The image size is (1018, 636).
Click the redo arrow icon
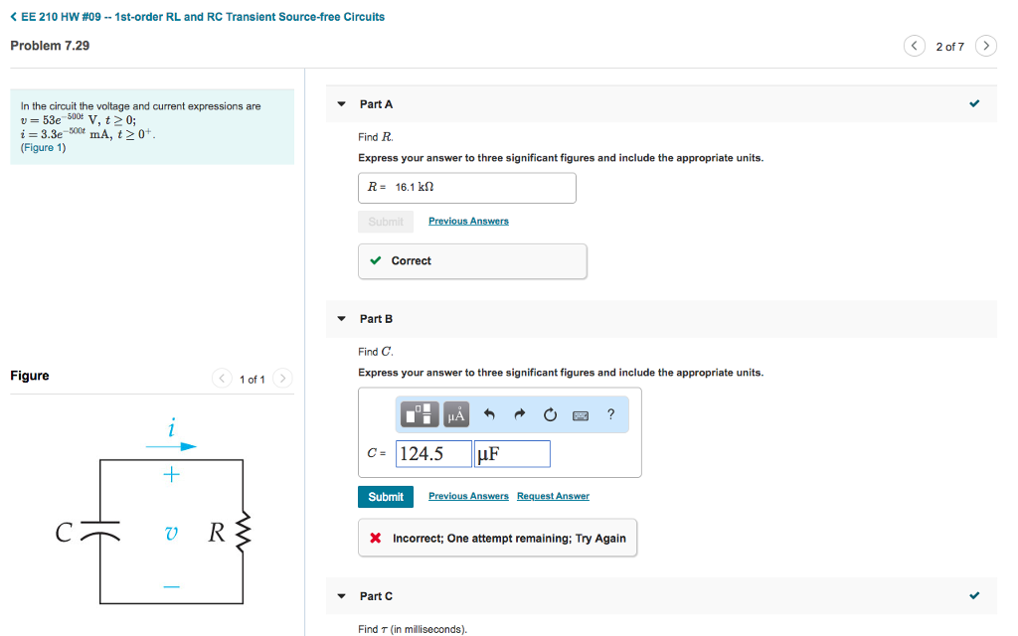pos(519,414)
